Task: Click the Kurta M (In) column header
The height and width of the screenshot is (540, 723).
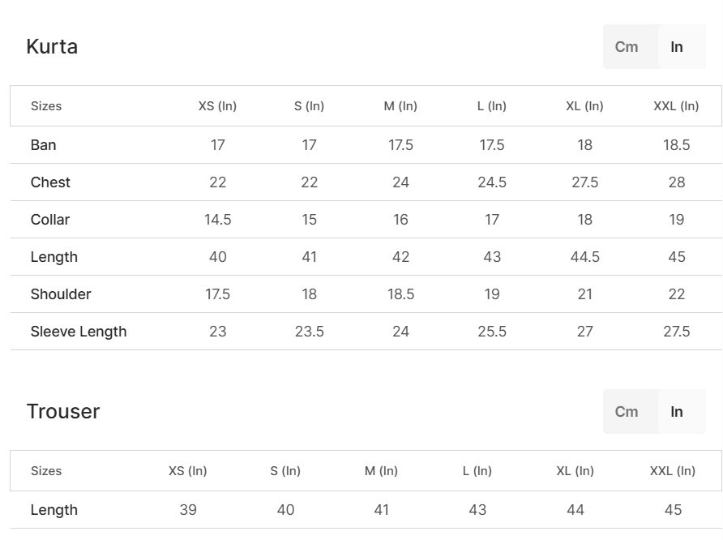Action: [x=400, y=106]
